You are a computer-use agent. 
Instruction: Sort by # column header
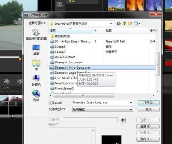point(99,30)
